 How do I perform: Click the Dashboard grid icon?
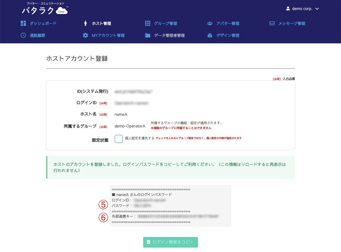point(23,23)
